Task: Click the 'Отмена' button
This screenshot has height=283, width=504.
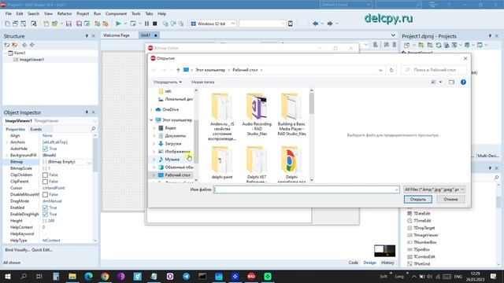Action: pos(450,199)
